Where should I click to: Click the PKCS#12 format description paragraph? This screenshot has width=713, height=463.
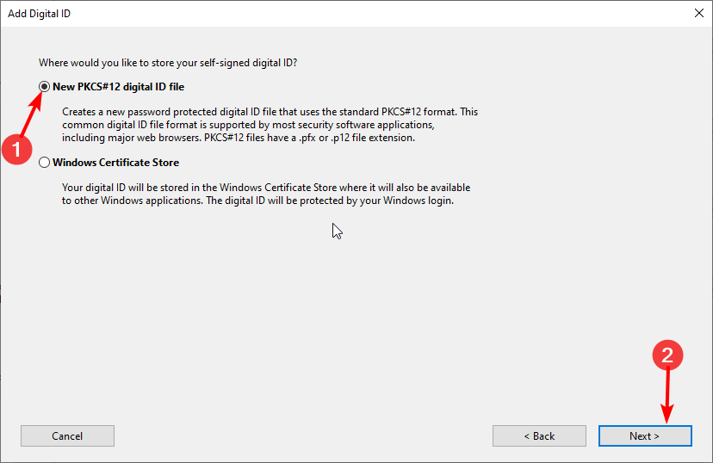pyautogui.click(x=270, y=125)
